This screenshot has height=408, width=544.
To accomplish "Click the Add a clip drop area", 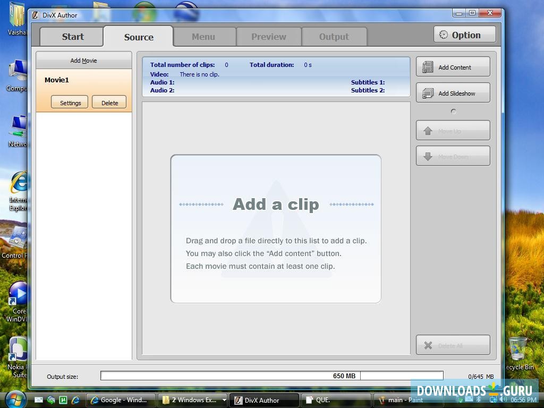I will (276, 229).
